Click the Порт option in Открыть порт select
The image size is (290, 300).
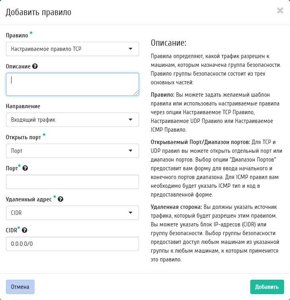(x=72, y=151)
